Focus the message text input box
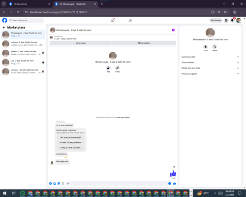 pyautogui.click(x=117, y=183)
